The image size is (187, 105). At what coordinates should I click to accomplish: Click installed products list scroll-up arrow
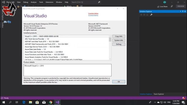110,36
